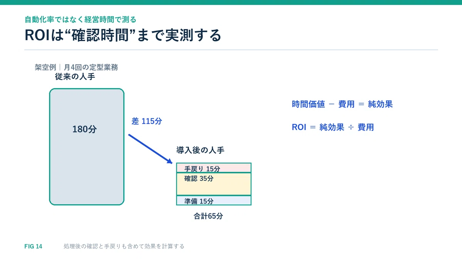Select the pink '手戻り 15分' bar segment
Viewport: 462px width, 260px height.
coord(214,168)
